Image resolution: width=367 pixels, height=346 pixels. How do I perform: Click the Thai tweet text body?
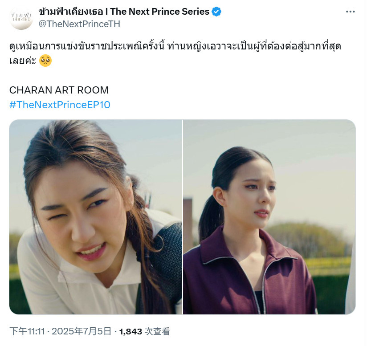pos(175,53)
